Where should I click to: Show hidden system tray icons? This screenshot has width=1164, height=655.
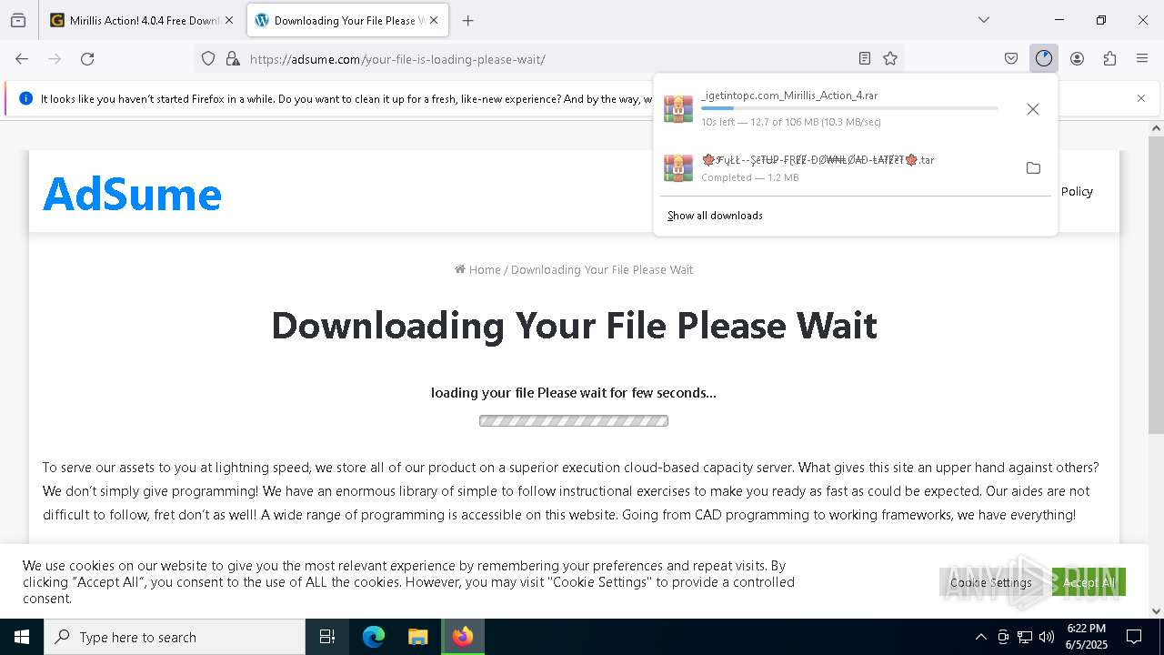point(980,637)
